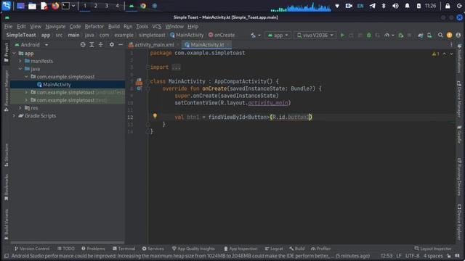The width and height of the screenshot is (465, 261).
Task: Expand Gradle Scripts node
Action: (x=15, y=116)
